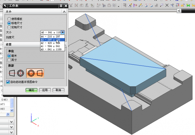This screenshot has width=195, height=135.
Task: Click the magnifier information toolbar icon
Action: pyautogui.click(x=162, y=5)
